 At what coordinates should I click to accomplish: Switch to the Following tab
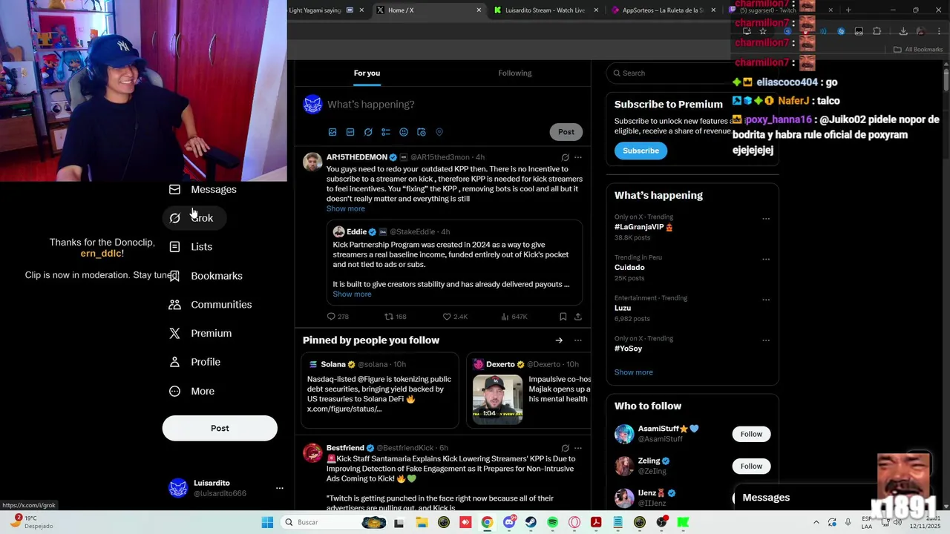click(515, 73)
